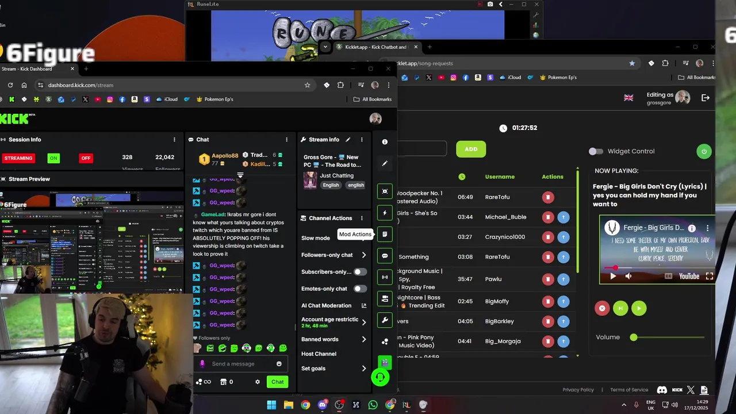Toggle Subscribers-only chat switch

coord(360,272)
